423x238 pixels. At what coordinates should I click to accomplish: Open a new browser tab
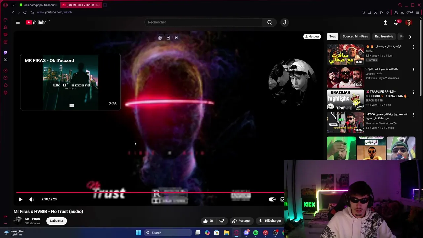[105, 5]
